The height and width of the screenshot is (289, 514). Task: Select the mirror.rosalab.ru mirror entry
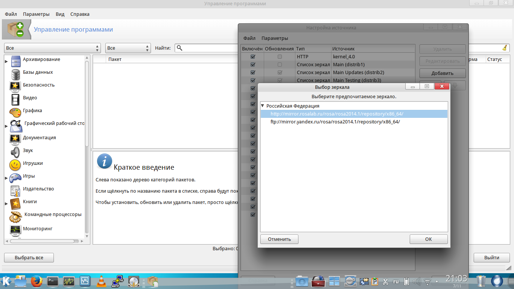pyautogui.click(x=354, y=114)
